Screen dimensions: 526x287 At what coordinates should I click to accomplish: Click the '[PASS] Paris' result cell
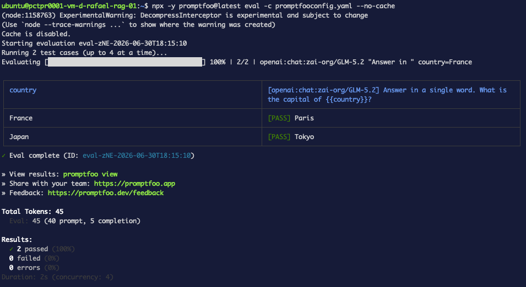[x=391, y=118]
